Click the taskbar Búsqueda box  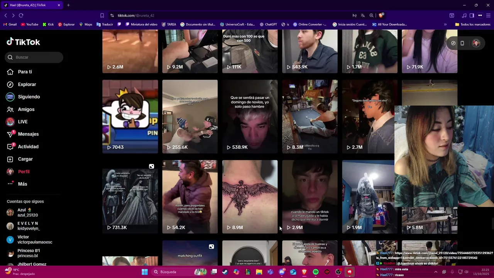[180, 272]
